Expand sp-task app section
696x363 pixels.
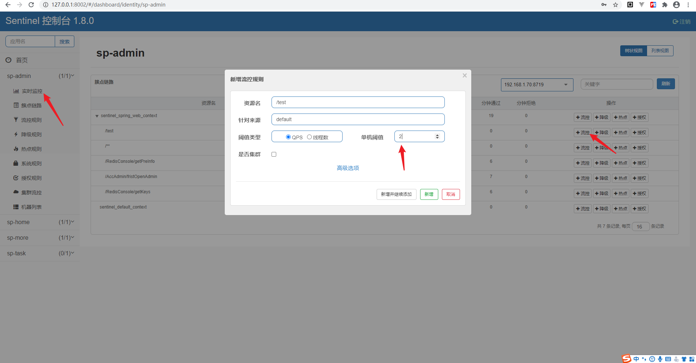pyautogui.click(x=40, y=253)
